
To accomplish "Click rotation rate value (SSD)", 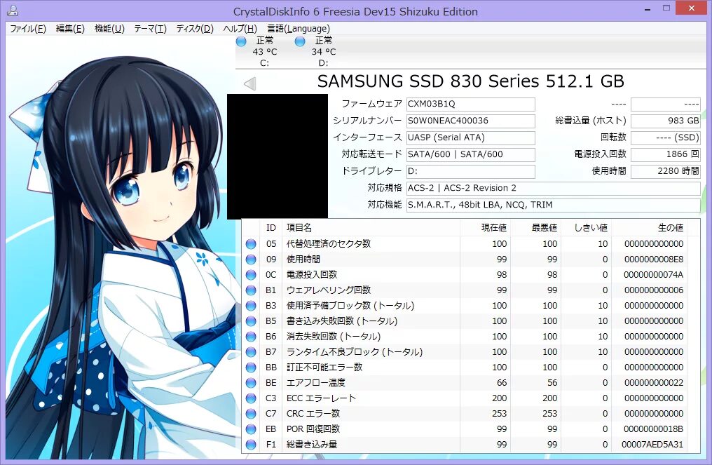I will [665, 137].
